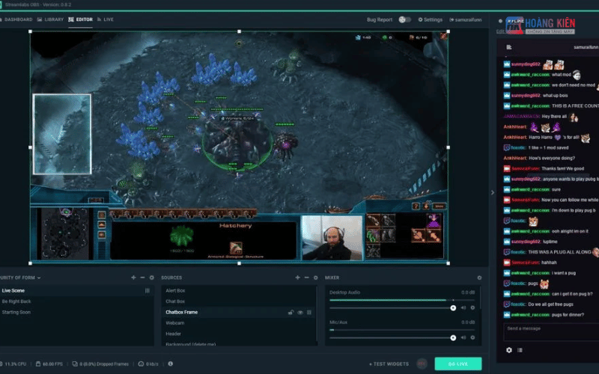The height and width of the screenshot is (374, 599).
Task: Mute the Desktop Audio channel
Action: coord(463,307)
